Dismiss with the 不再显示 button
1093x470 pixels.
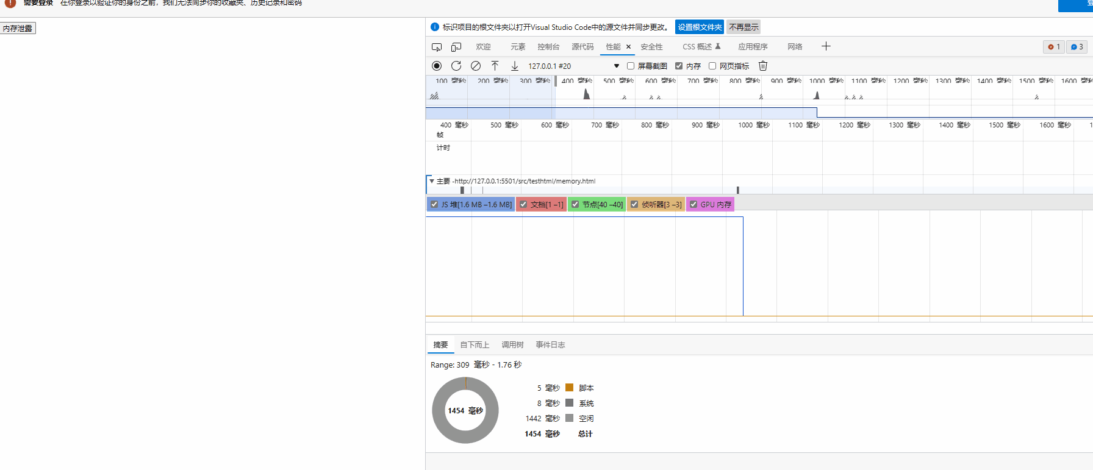(744, 27)
